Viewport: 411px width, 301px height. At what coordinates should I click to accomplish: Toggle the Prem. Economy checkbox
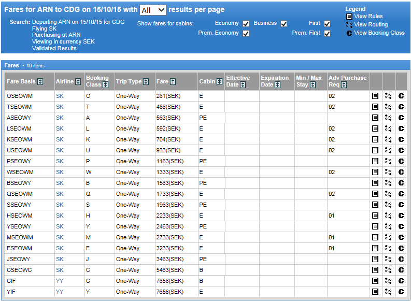246,34
